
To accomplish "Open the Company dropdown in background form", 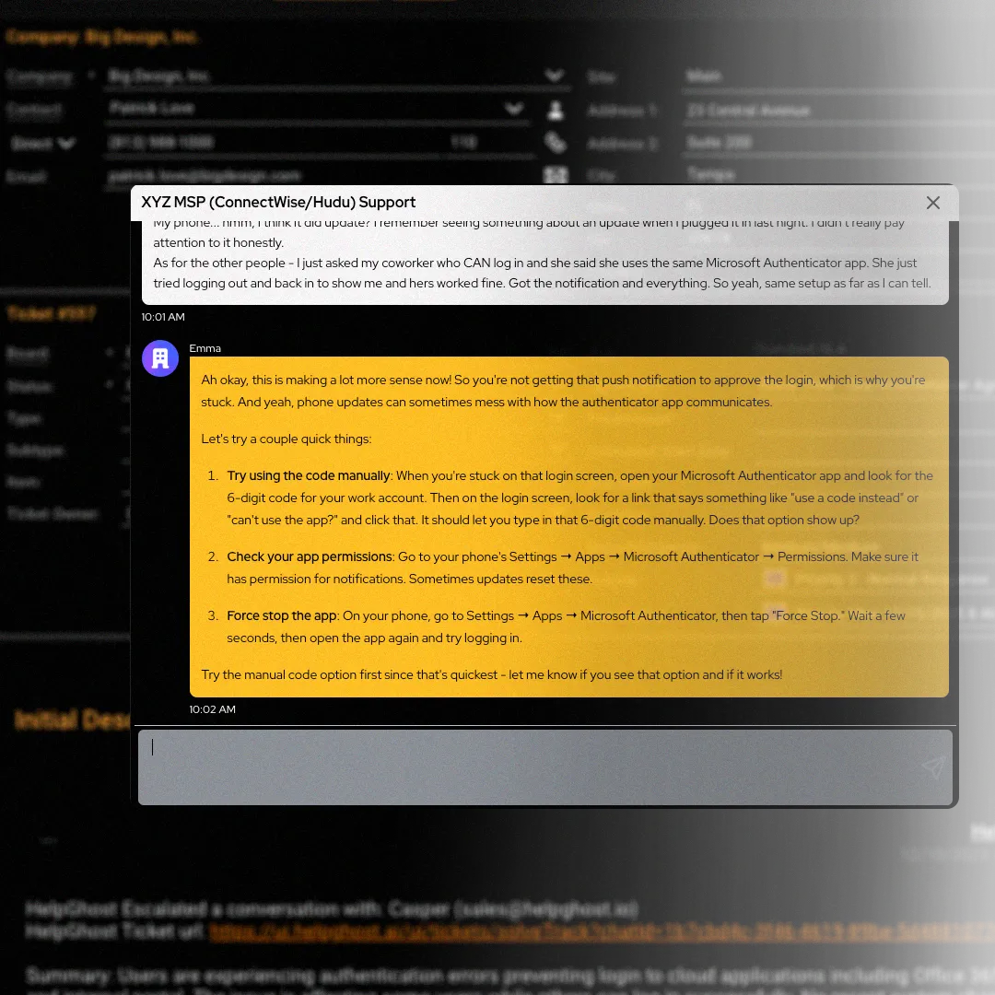I will pos(554,76).
